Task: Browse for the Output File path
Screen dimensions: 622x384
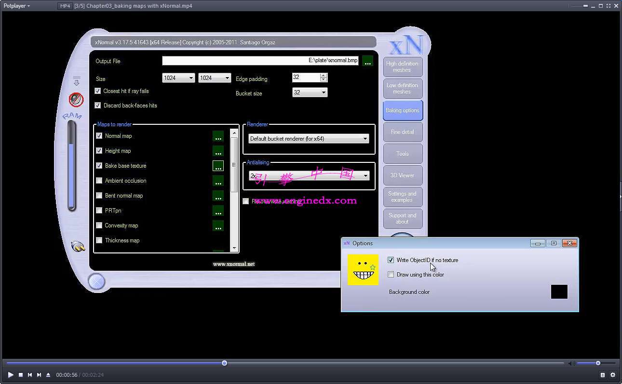Action: (x=367, y=61)
